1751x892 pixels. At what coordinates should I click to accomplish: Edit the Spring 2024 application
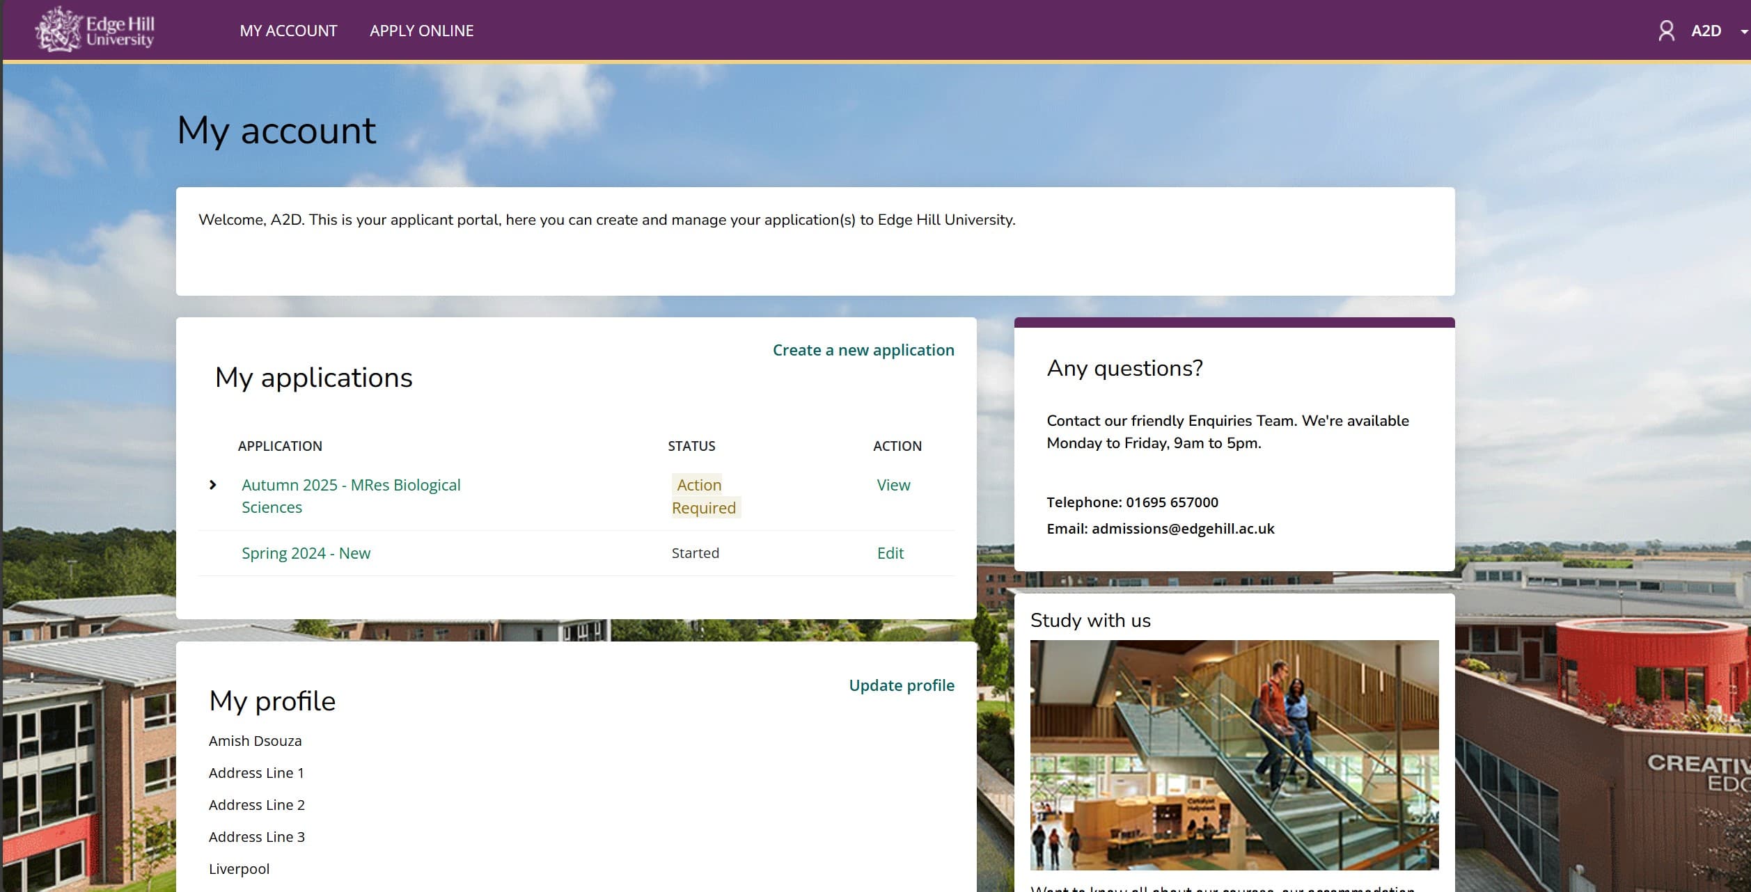(890, 552)
